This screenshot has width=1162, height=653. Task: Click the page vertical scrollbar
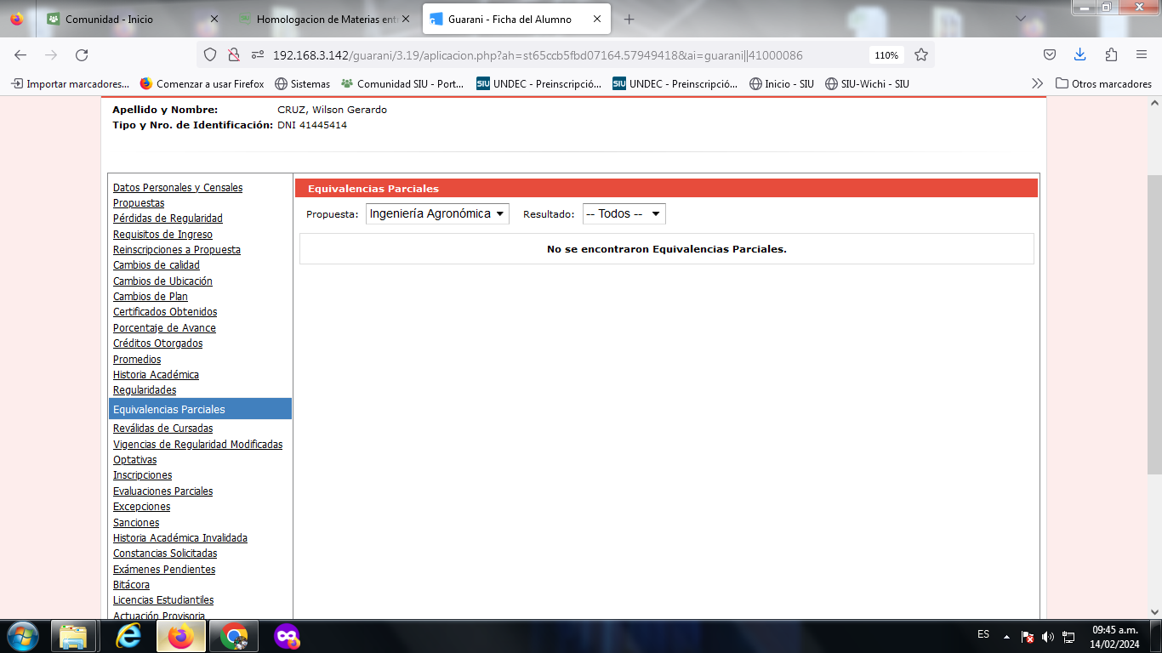pyautogui.click(x=1154, y=323)
